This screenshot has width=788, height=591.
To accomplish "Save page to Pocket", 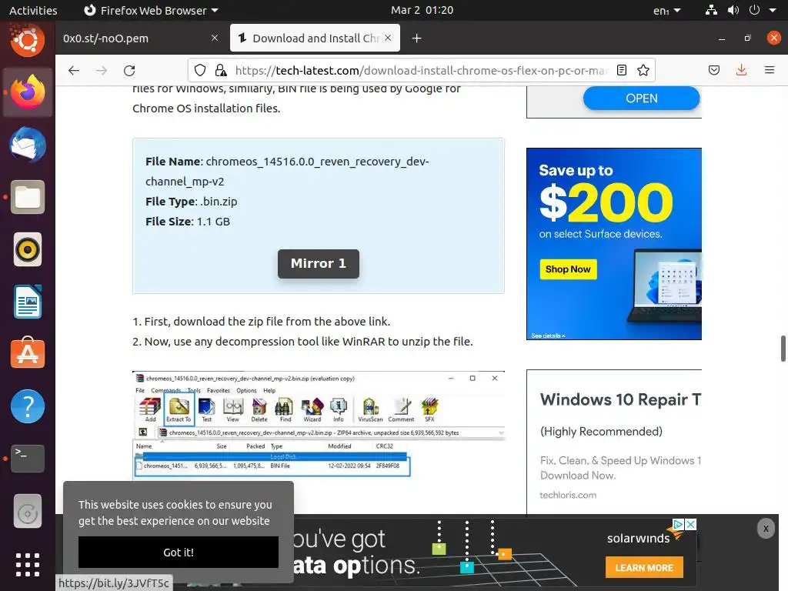I will (x=714, y=70).
